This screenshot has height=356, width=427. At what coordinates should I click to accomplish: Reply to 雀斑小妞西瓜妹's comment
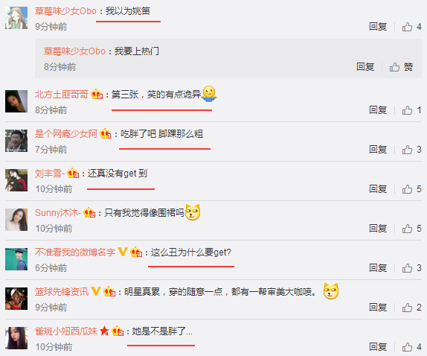click(378, 347)
